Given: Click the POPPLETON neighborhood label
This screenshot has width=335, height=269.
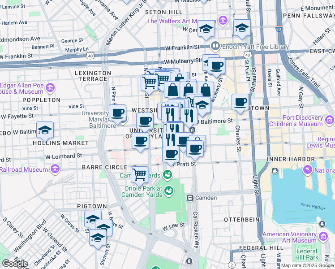Looking at the screenshot, I should [x=42, y=100].
